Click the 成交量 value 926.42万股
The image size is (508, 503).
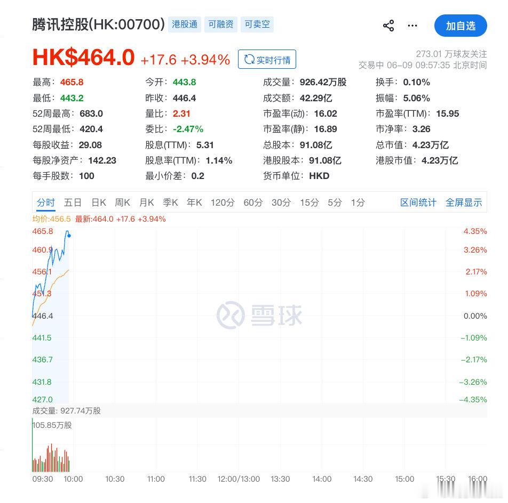click(323, 82)
